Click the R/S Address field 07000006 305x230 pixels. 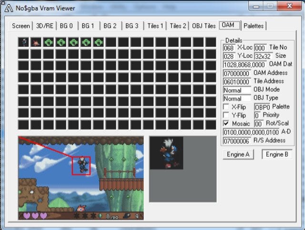237,141
